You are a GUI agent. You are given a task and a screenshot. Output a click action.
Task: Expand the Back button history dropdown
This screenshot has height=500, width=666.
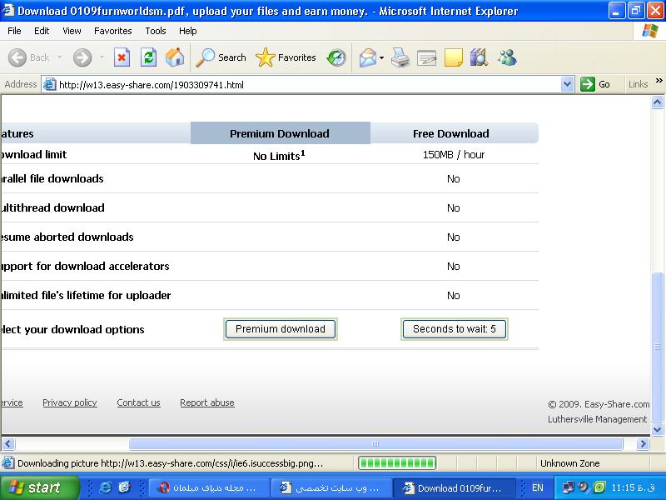(x=59, y=57)
